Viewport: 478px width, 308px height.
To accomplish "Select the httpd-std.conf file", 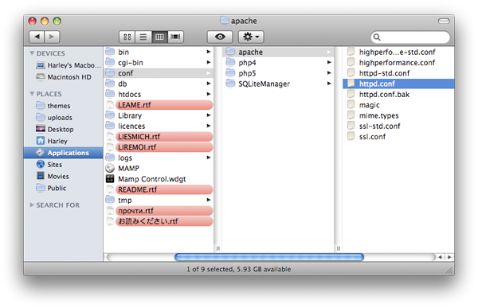I will tap(398, 73).
